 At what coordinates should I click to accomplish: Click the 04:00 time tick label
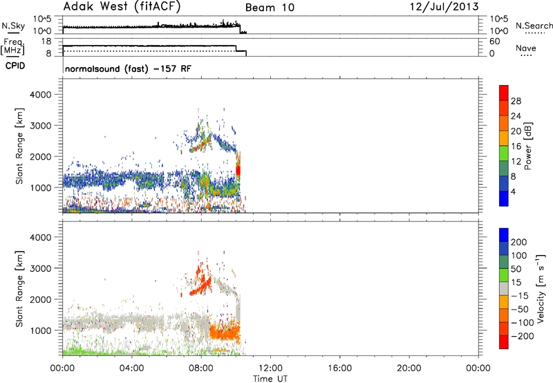131,368
